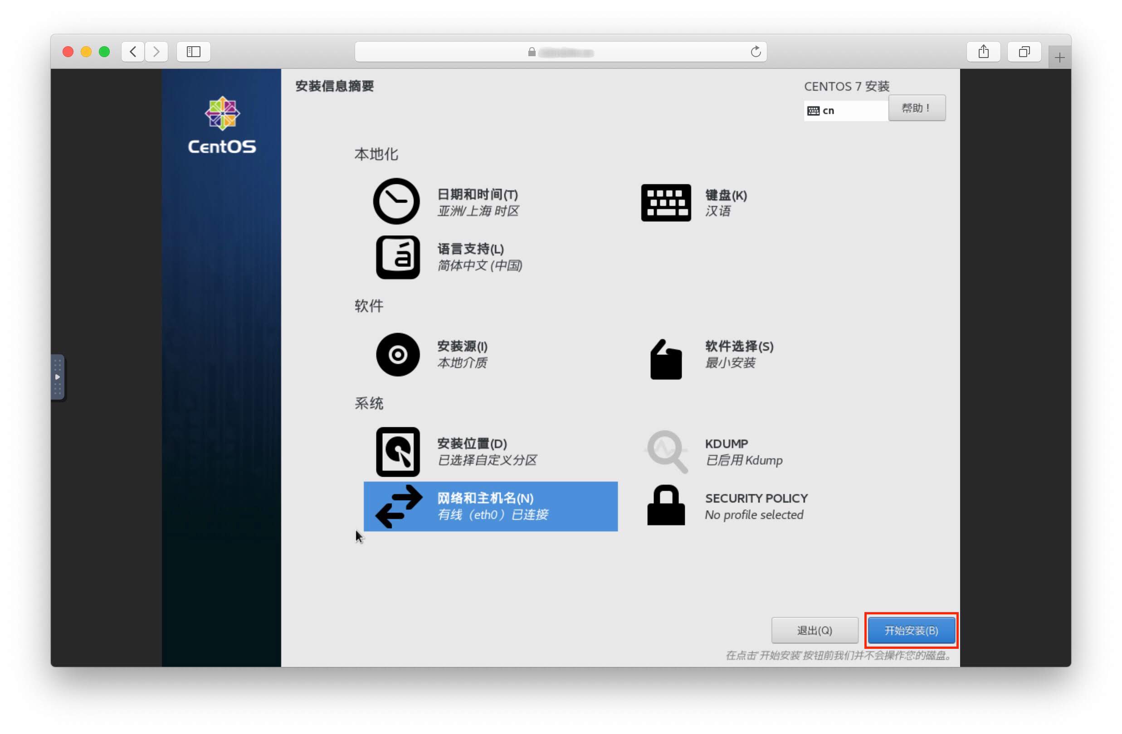This screenshot has width=1122, height=734.
Task: Expand the side panel handle on the left edge
Action: pyautogui.click(x=58, y=377)
